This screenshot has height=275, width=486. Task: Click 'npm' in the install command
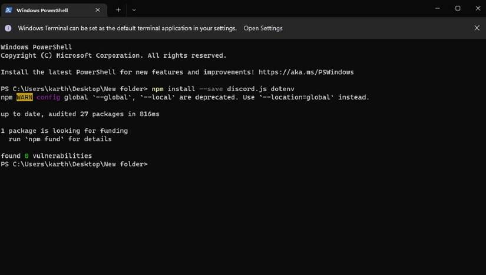coord(157,89)
